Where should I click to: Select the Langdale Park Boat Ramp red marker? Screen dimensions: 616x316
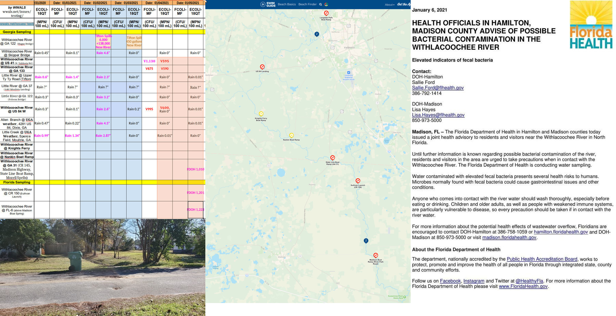(x=326, y=13)
